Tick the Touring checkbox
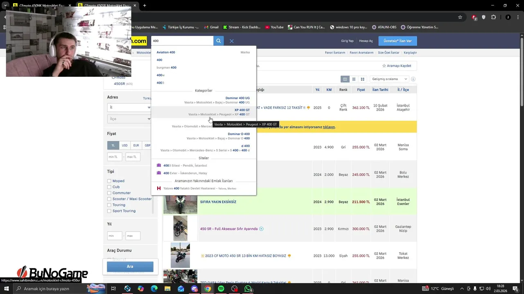This screenshot has height=294, width=524. click(109, 205)
